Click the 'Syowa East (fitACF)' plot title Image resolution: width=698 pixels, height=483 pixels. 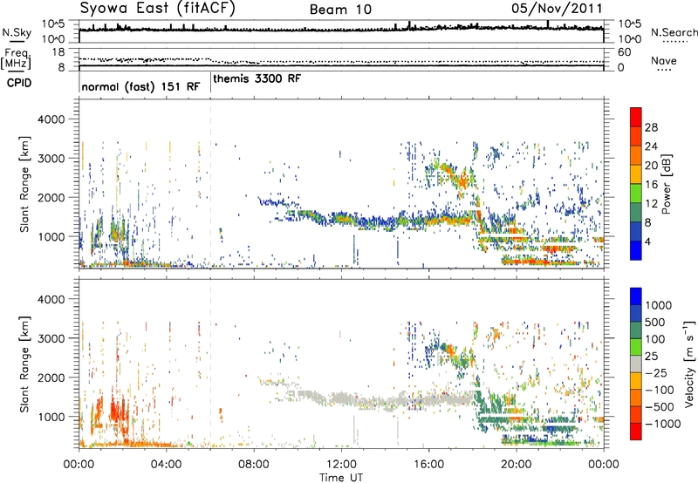pos(158,9)
